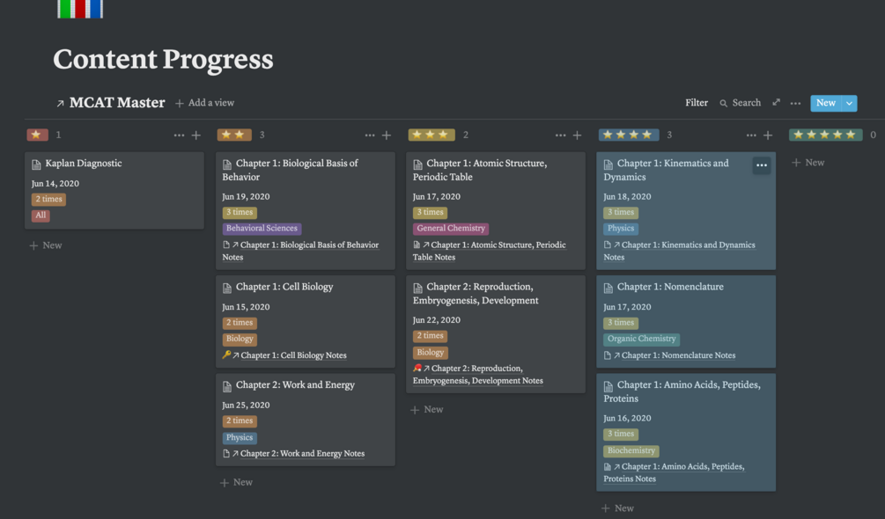The image size is (885, 519).
Task: Click the Behavioral Sciences purple tag
Action: 262,229
